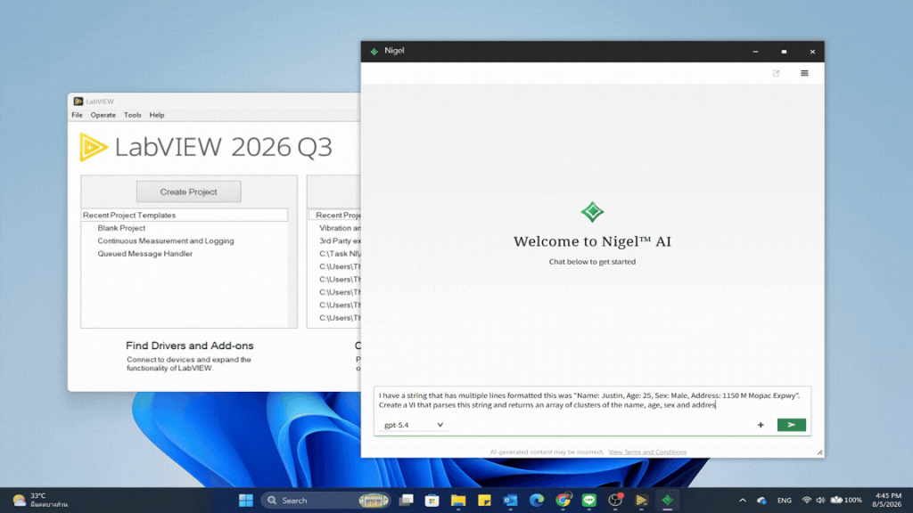Open the 33°C weather widget

pyautogui.click(x=40, y=501)
